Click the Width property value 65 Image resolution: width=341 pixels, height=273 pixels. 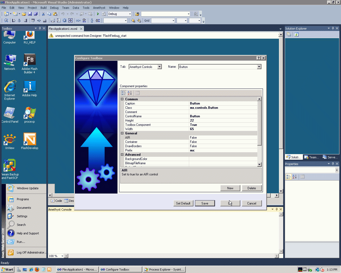tap(223, 129)
